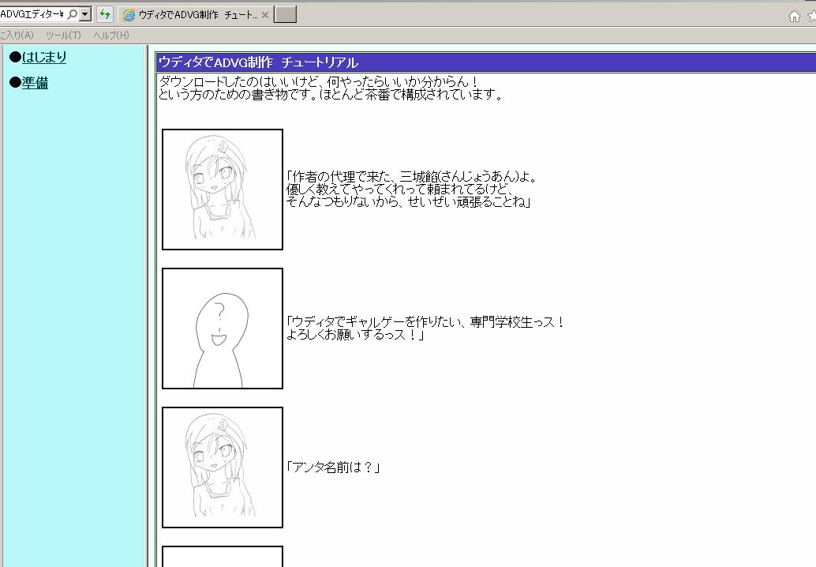This screenshot has width=816, height=567.
Task: Click the line ウディタでギャルゲーを作りたい
Action: 425,322
